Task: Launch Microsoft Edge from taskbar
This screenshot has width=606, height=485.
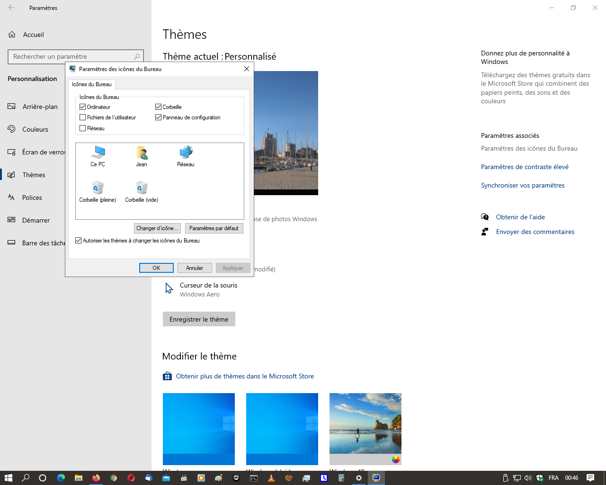Action: (61, 478)
